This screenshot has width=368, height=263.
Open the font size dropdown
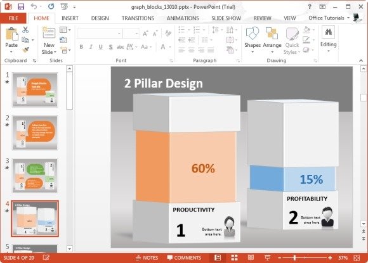[136, 34]
